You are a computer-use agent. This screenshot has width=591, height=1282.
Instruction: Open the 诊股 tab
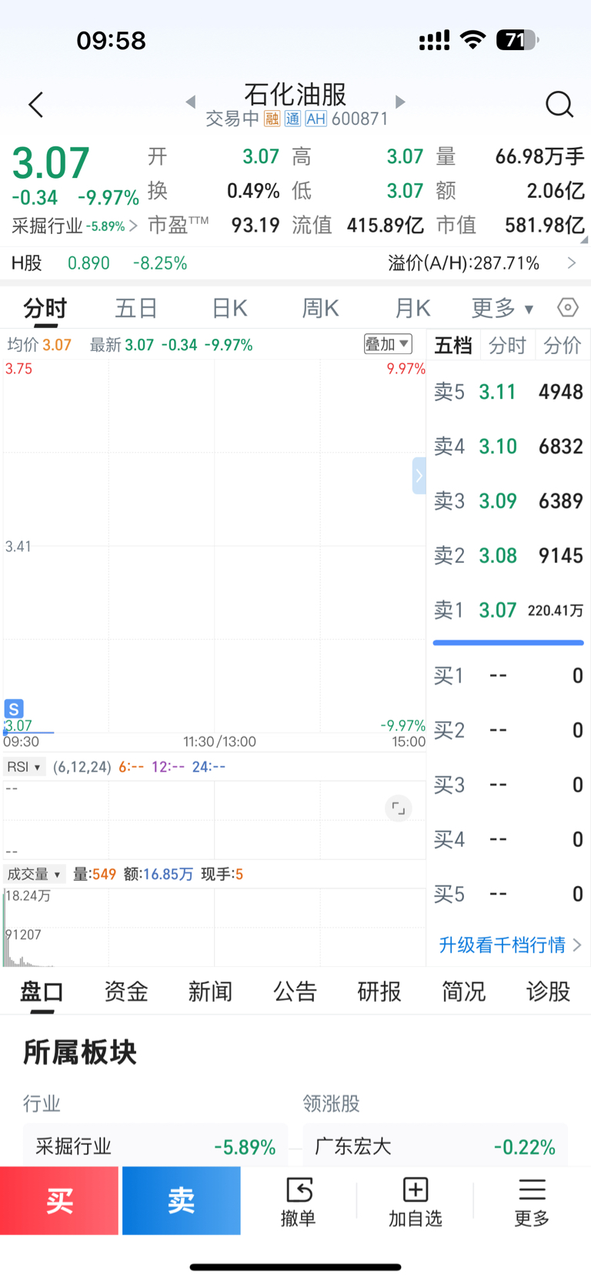(549, 992)
